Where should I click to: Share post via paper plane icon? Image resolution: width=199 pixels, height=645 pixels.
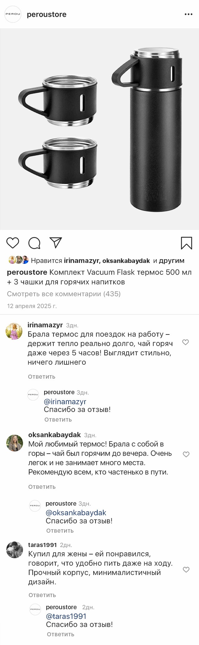(56, 243)
